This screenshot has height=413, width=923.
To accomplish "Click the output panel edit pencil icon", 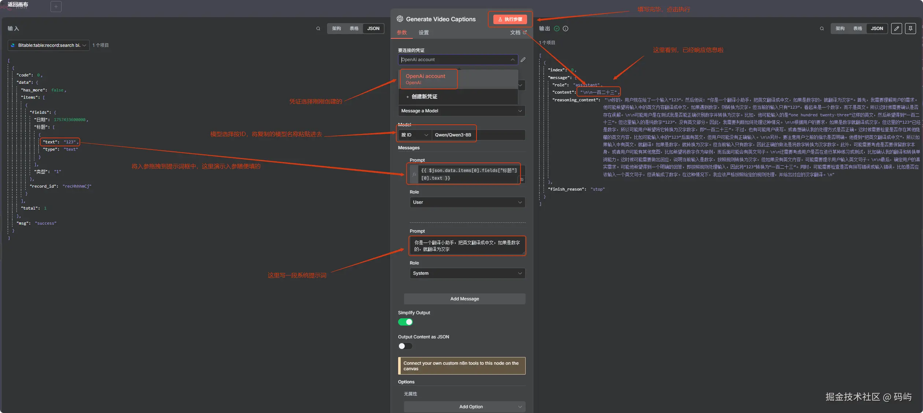I will 896,29.
